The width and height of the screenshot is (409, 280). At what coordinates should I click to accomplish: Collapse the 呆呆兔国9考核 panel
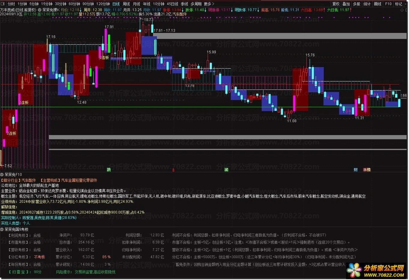[x=2, y=229]
